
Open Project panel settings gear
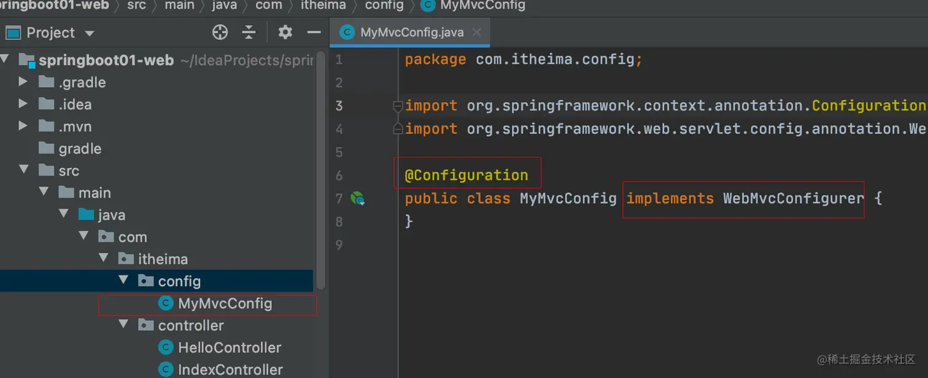click(x=285, y=33)
